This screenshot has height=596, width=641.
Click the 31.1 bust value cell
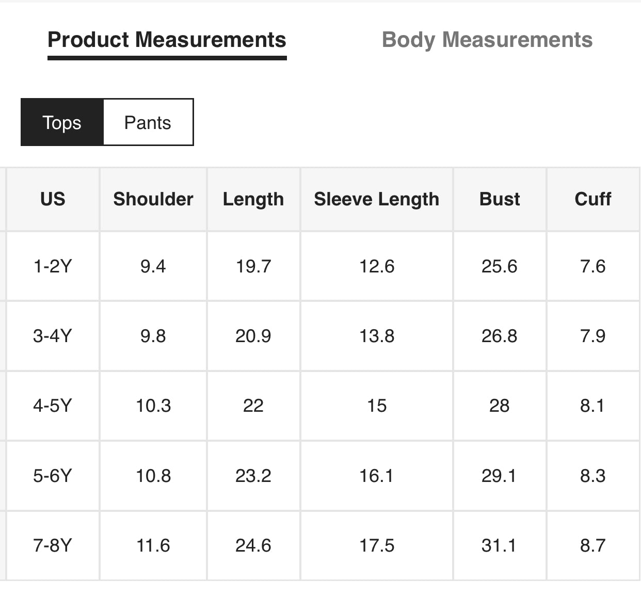pos(500,545)
